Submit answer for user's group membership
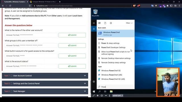The width and height of the screenshot is (182, 102). click(72, 45)
